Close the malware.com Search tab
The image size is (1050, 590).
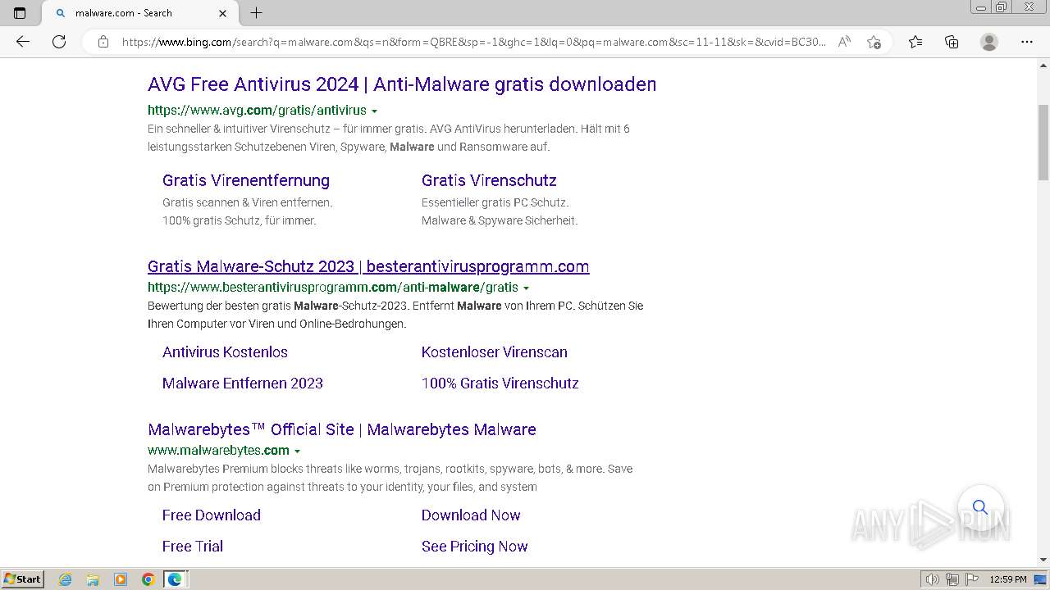[222, 13]
